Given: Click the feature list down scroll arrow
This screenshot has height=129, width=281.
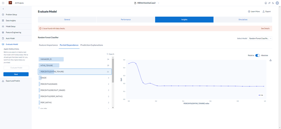Looking at the screenshot, I should coord(113,107).
